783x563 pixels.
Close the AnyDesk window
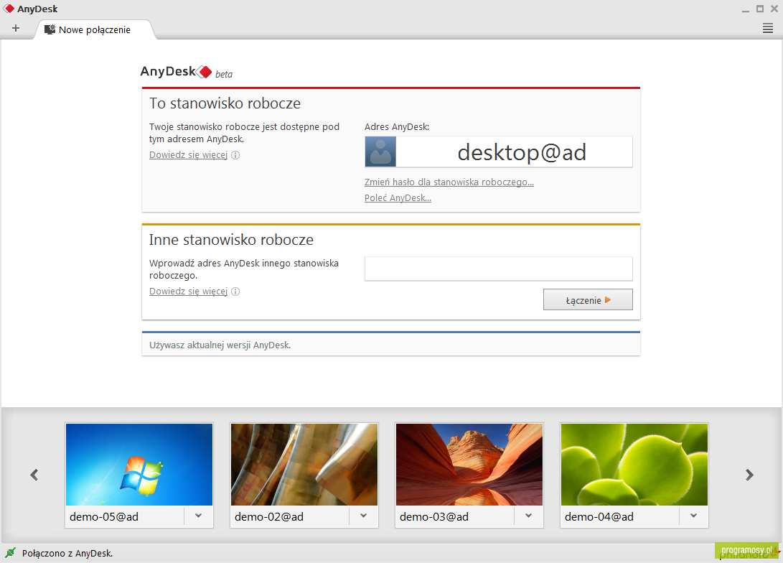pos(774,9)
